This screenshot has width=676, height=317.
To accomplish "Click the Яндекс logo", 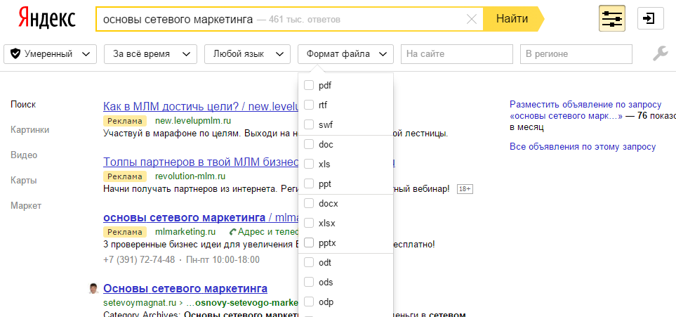I will pyautogui.click(x=47, y=19).
